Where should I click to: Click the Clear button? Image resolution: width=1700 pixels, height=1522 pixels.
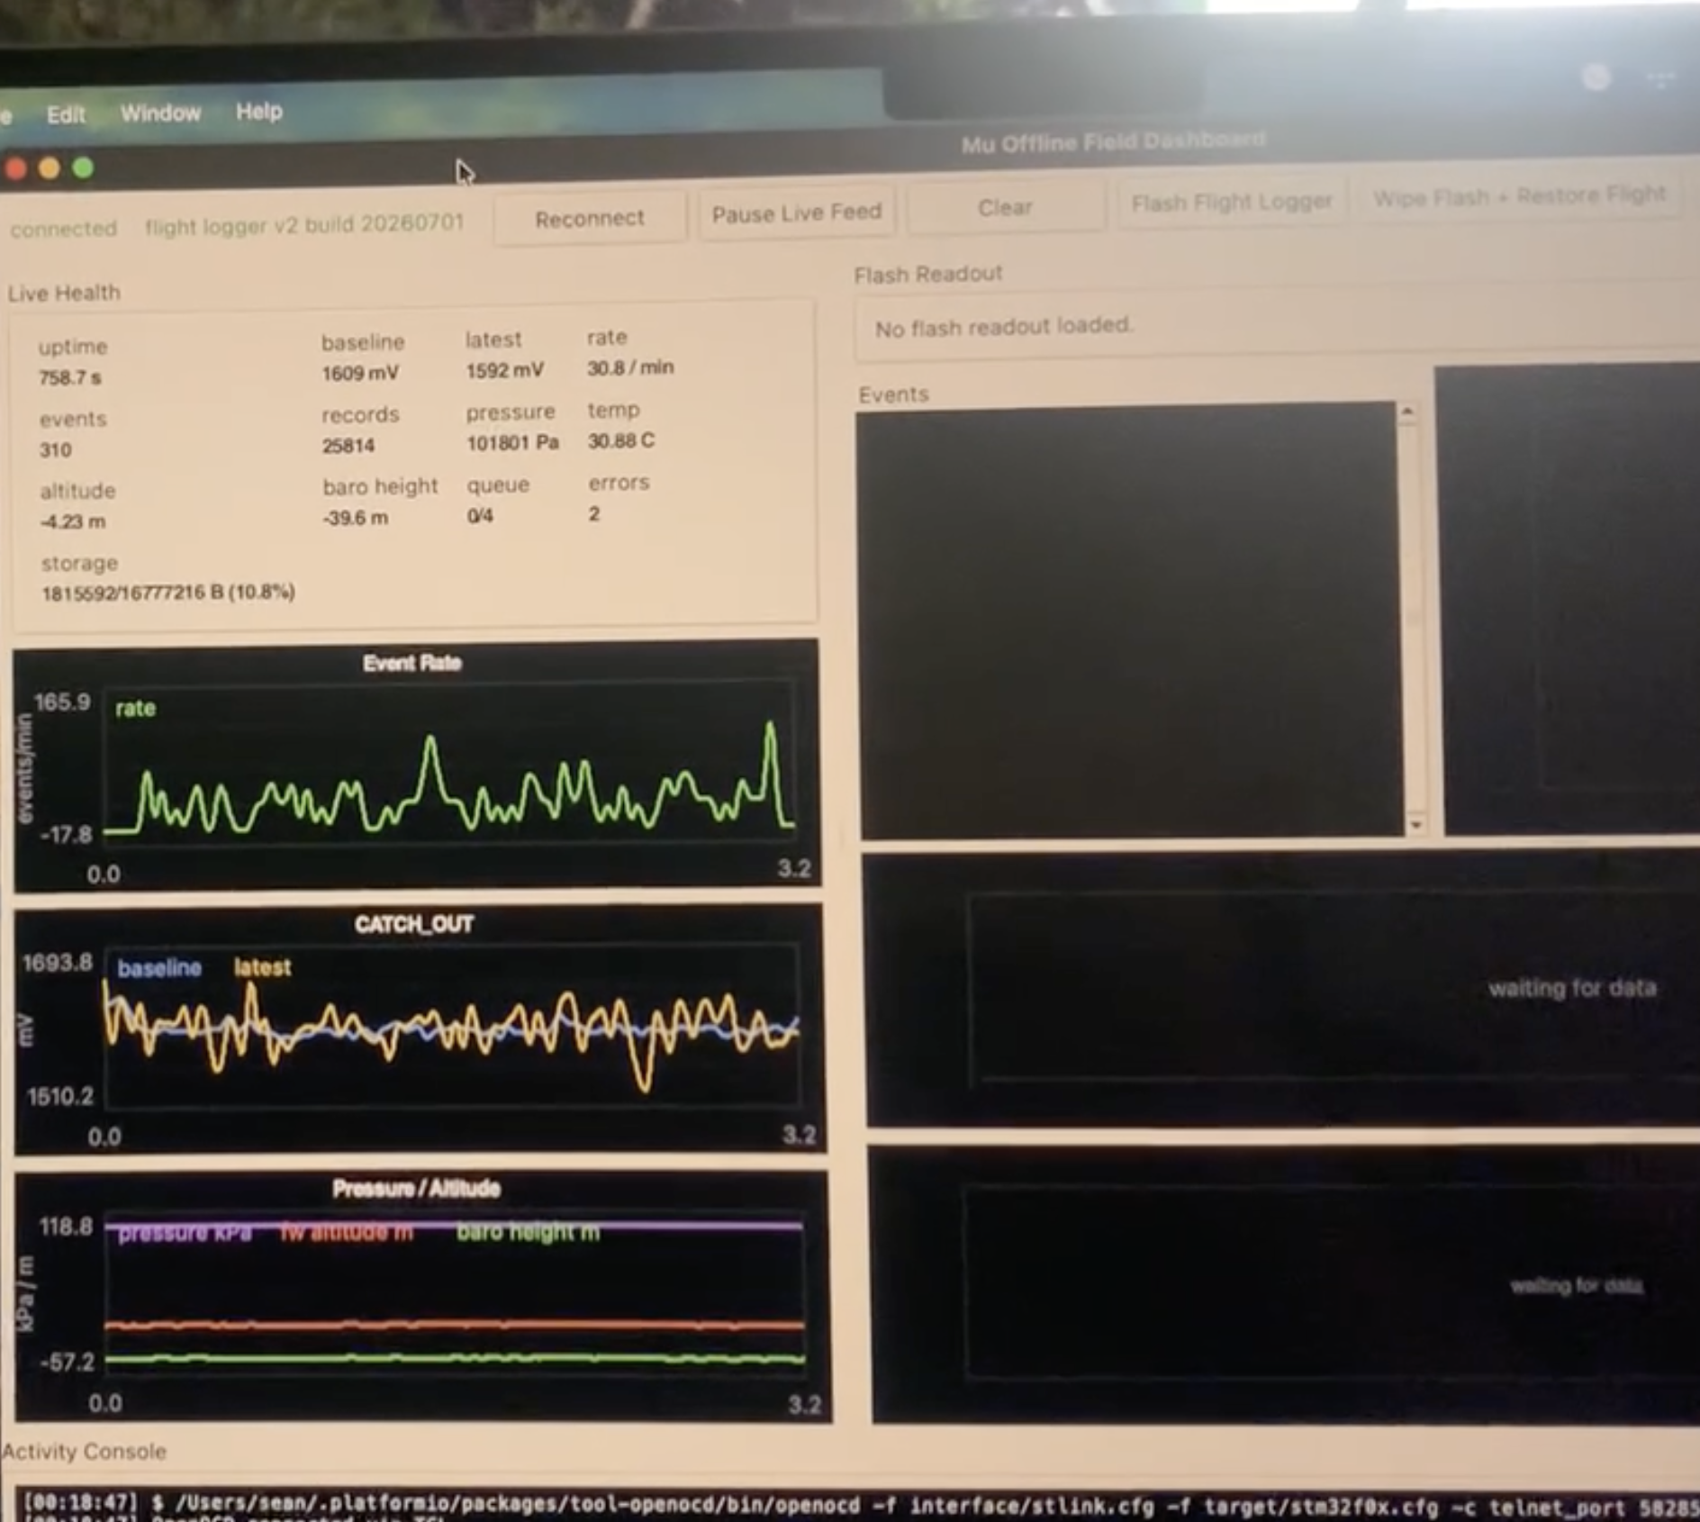1005,207
